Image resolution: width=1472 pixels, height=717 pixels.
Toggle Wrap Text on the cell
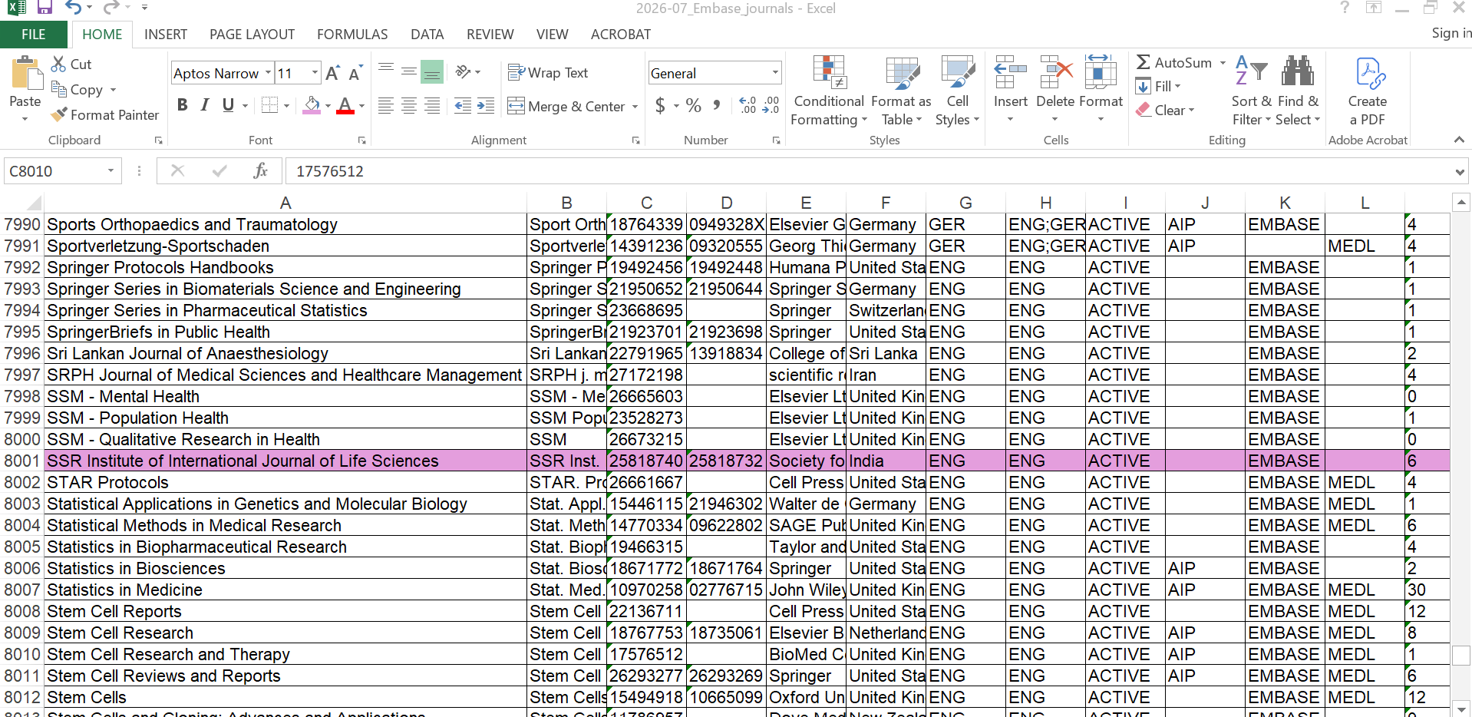(x=548, y=73)
